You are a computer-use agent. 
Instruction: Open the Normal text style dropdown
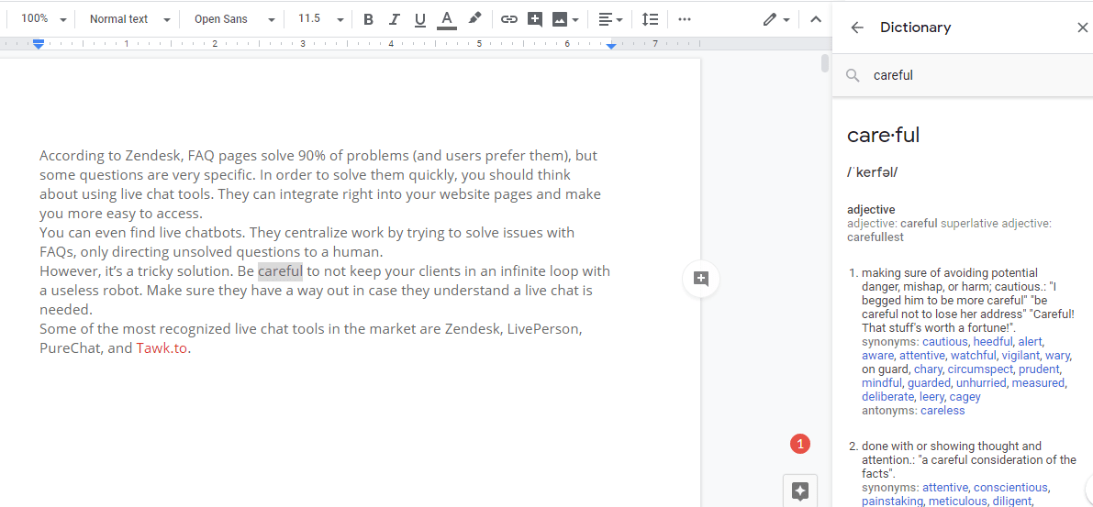click(x=129, y=19)
